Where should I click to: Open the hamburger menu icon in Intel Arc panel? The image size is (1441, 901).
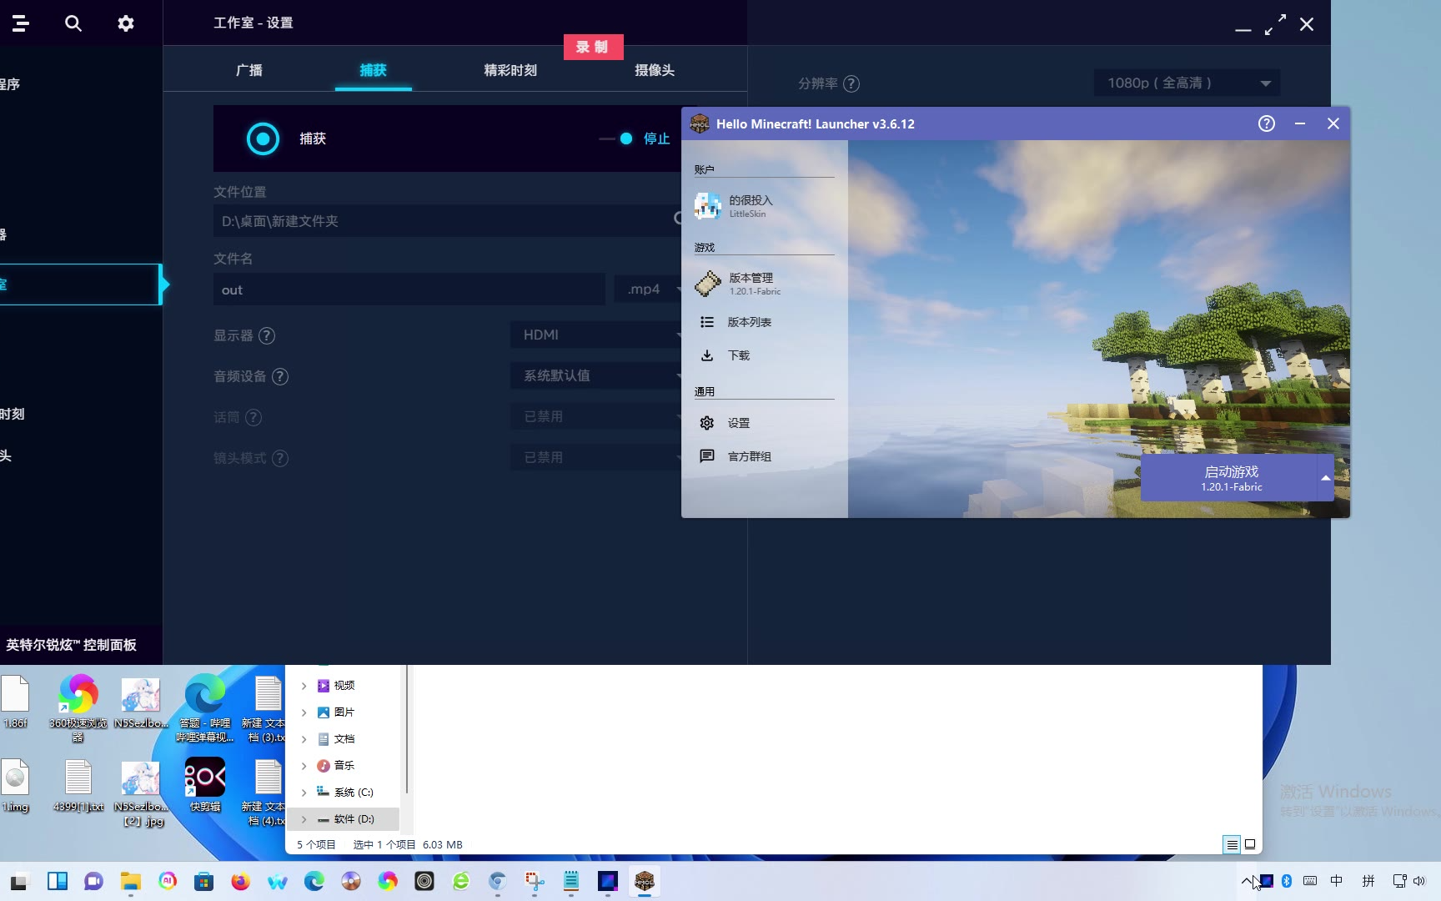21,23
